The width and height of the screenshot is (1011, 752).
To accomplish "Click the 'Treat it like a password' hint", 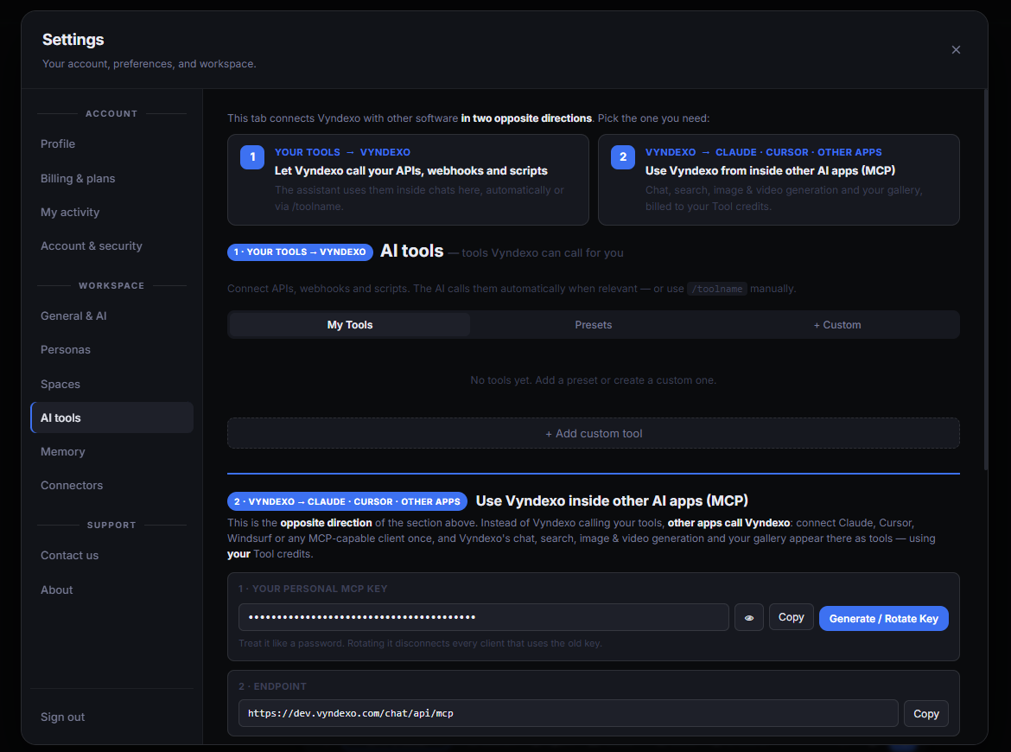I will pyautogui.click(x=421, y=643).
